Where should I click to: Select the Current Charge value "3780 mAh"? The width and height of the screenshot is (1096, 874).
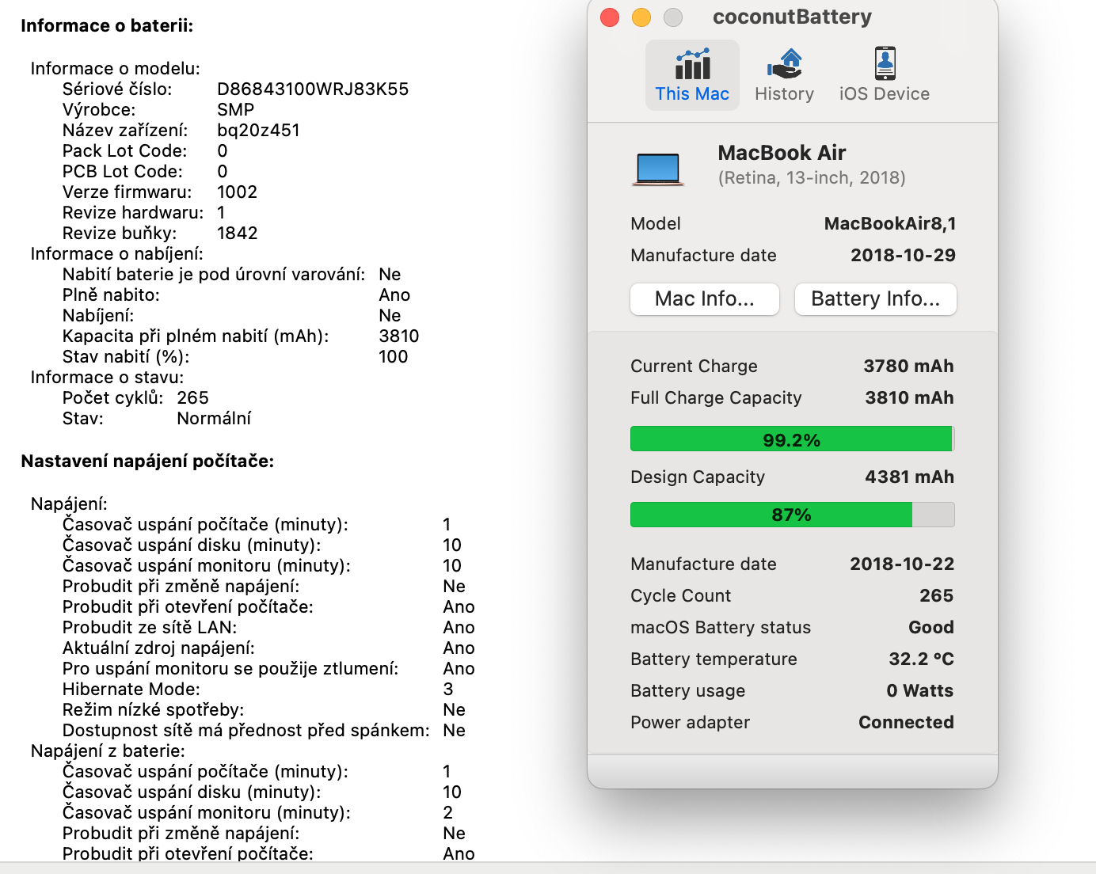click(x=908, y=366)
